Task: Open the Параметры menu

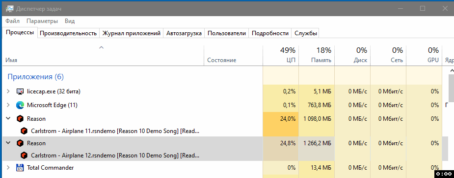Action: click(x=42, y=21)
